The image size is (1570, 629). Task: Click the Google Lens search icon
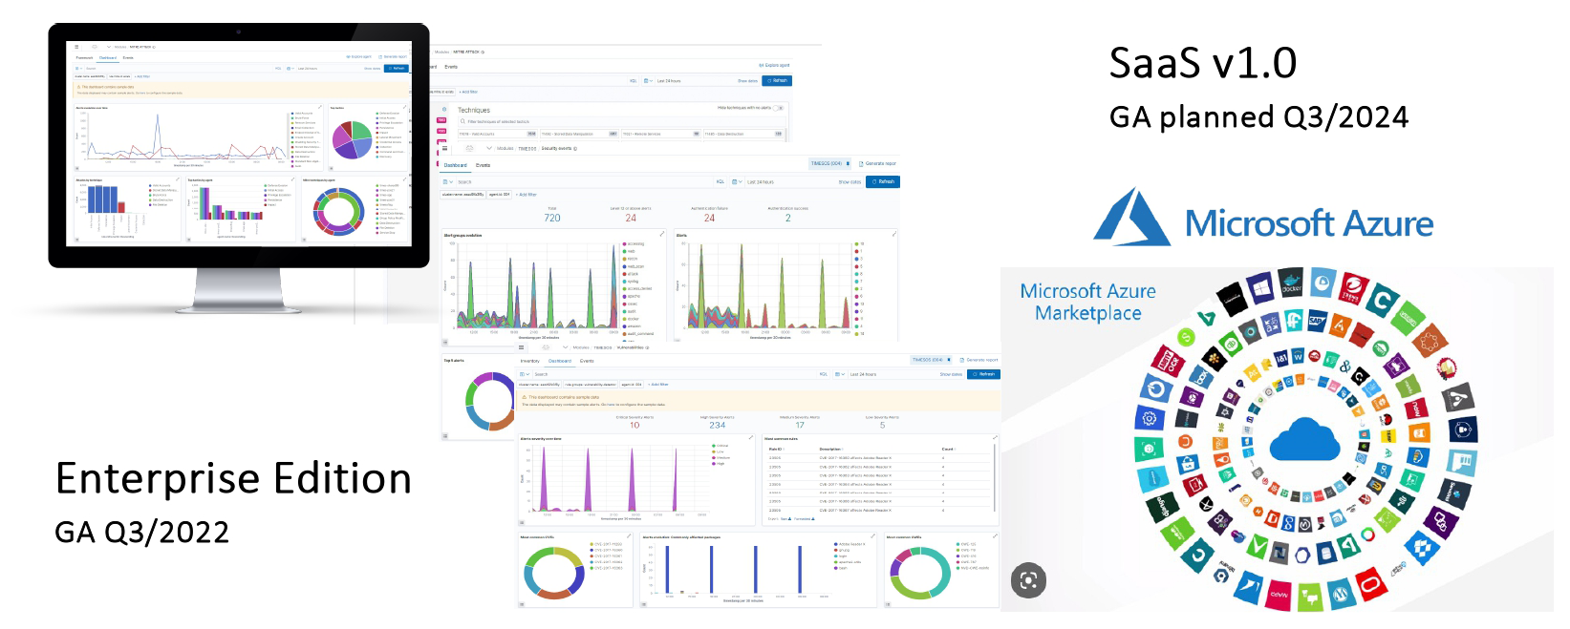(x=1028, y=580)
